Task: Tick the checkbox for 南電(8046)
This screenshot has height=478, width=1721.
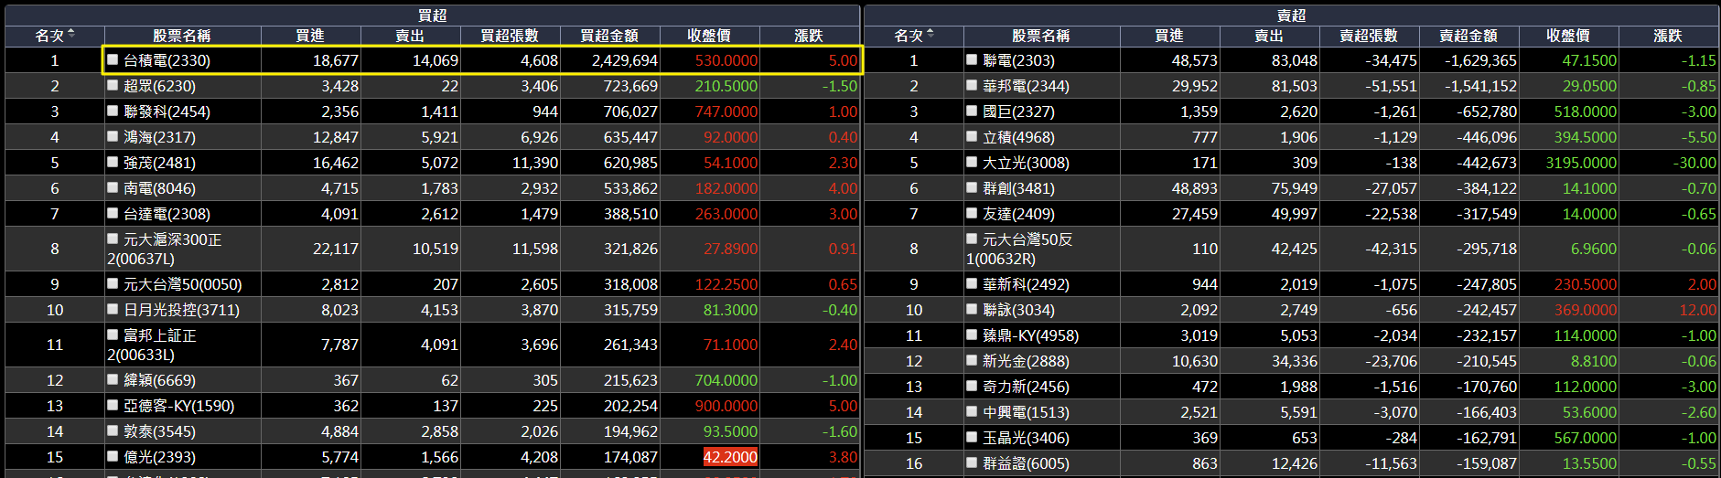Action: coord(113,187)
